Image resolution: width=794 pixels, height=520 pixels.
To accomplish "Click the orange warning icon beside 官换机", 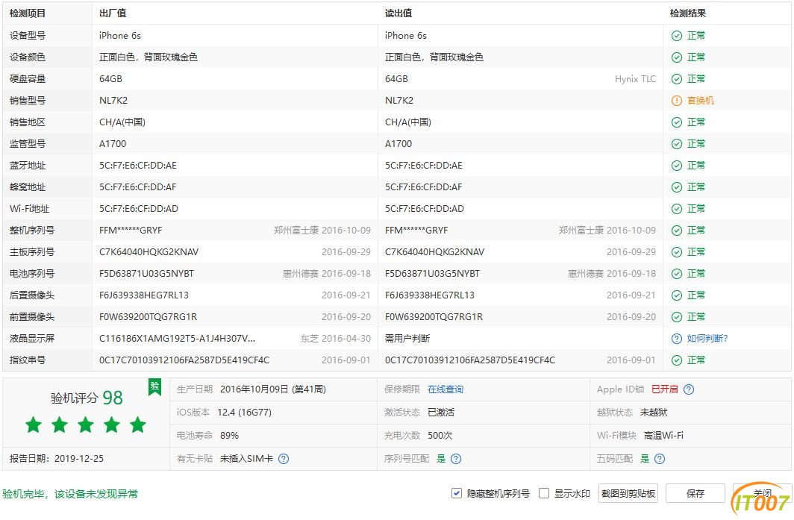I will pos(677,101).
